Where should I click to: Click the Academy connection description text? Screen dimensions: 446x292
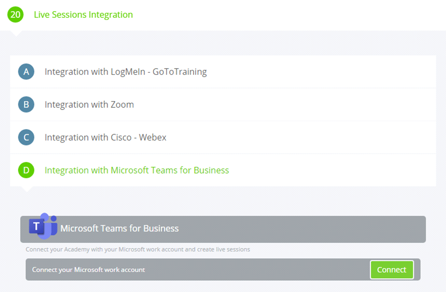pyautogui.click(x=138, y=249)
